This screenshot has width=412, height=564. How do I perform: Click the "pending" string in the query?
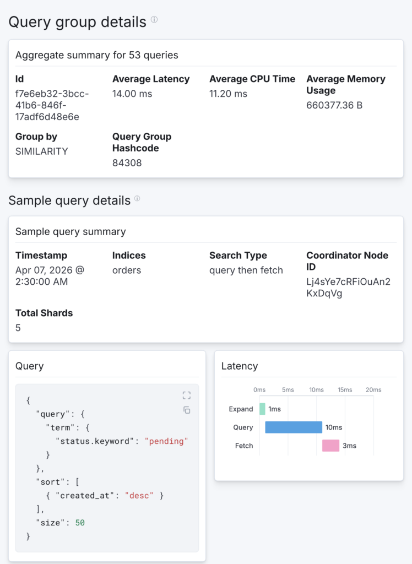pos(166,441)
